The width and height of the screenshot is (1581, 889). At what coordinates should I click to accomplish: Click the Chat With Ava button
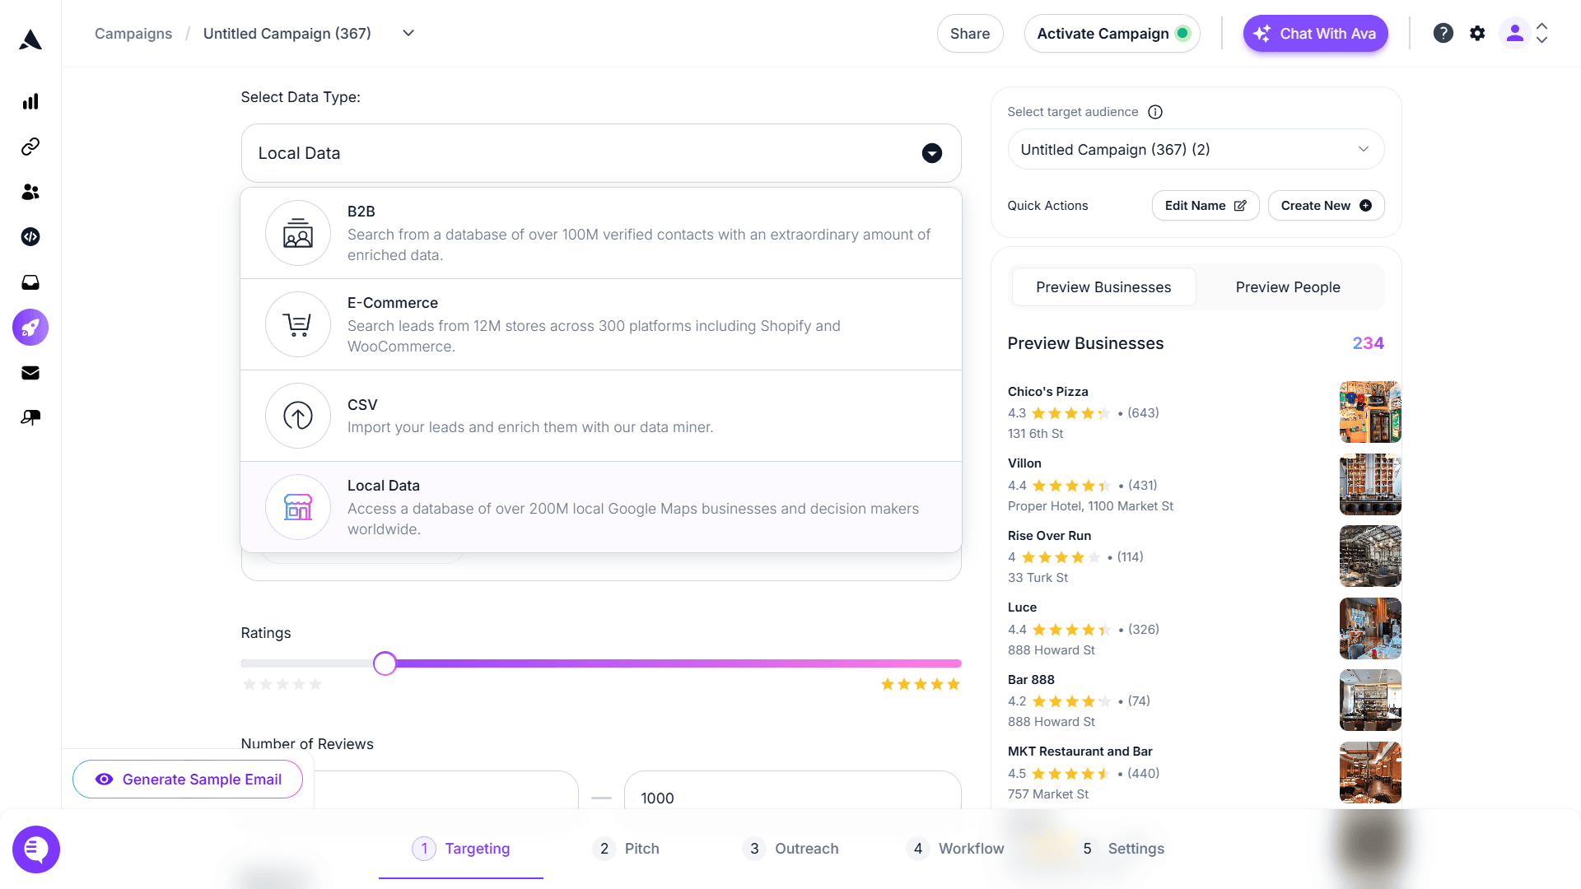tap(1315, 34)
